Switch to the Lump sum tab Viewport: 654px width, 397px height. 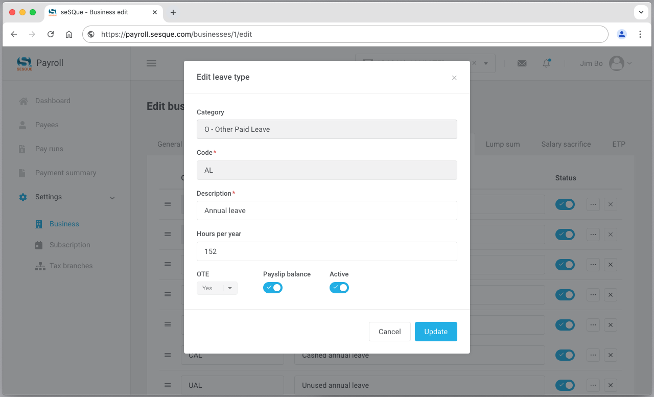click(x=502, y=144)
